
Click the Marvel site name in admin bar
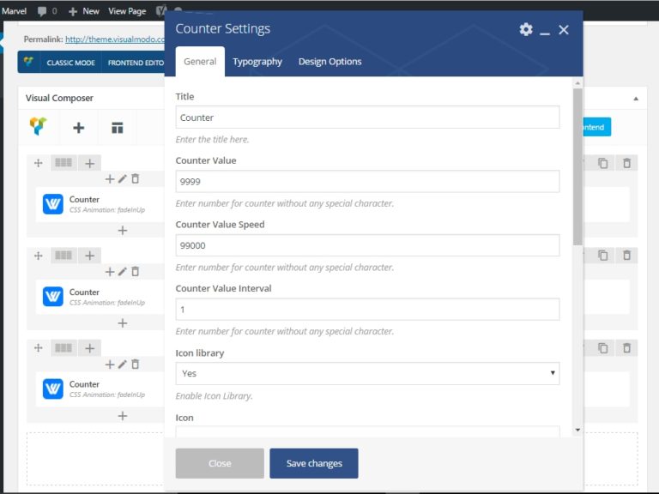(x=14, y=11)
